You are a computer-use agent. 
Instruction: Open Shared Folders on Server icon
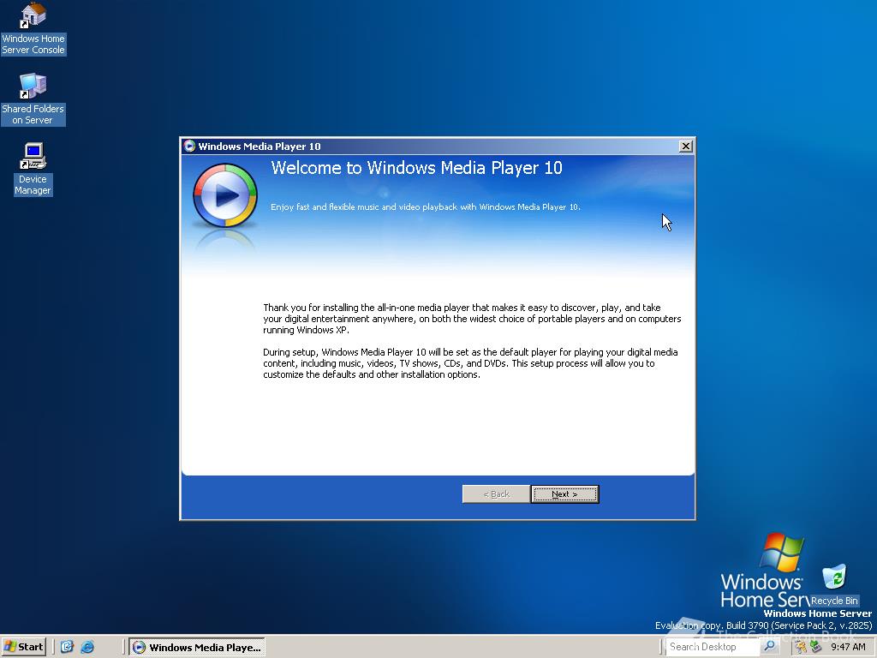[33, 99]
